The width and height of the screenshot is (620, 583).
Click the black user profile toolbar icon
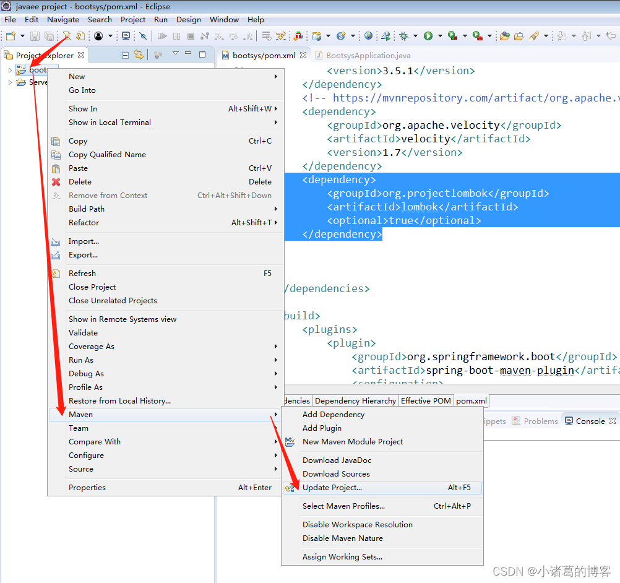(x=98, y=36)
